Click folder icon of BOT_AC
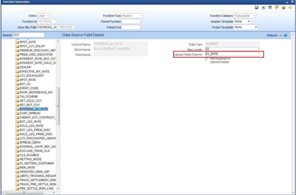This screenshot has width=296, height=195. [17, 84]
